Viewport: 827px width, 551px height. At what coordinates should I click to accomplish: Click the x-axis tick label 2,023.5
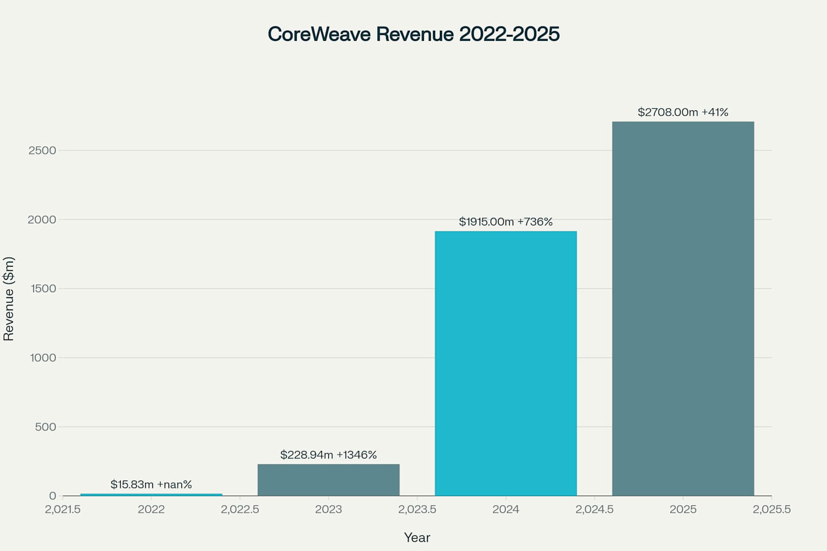coord(417,509)
